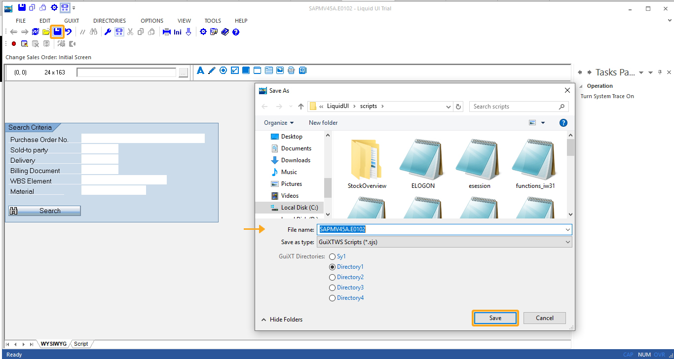Click the blue gear settings icon in toolbar

pos(203,32)
